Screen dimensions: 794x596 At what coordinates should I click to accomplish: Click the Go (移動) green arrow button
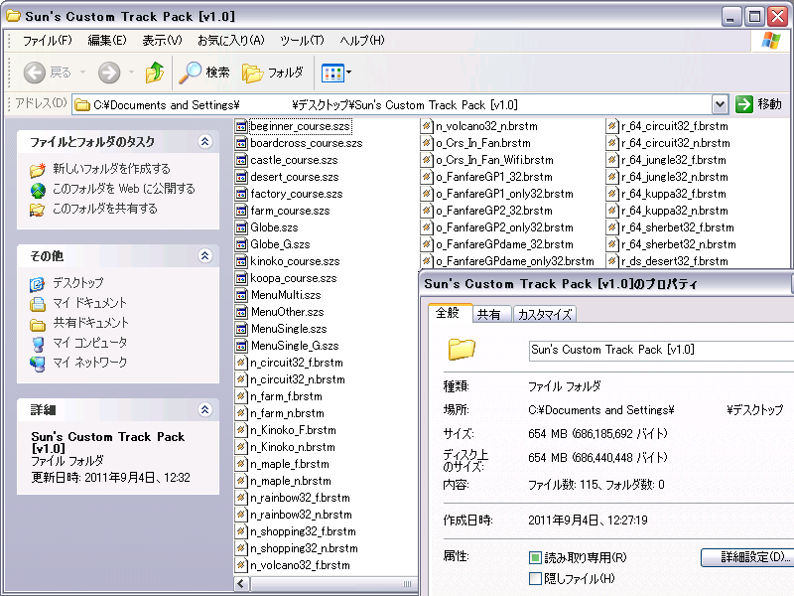point(743,104)
